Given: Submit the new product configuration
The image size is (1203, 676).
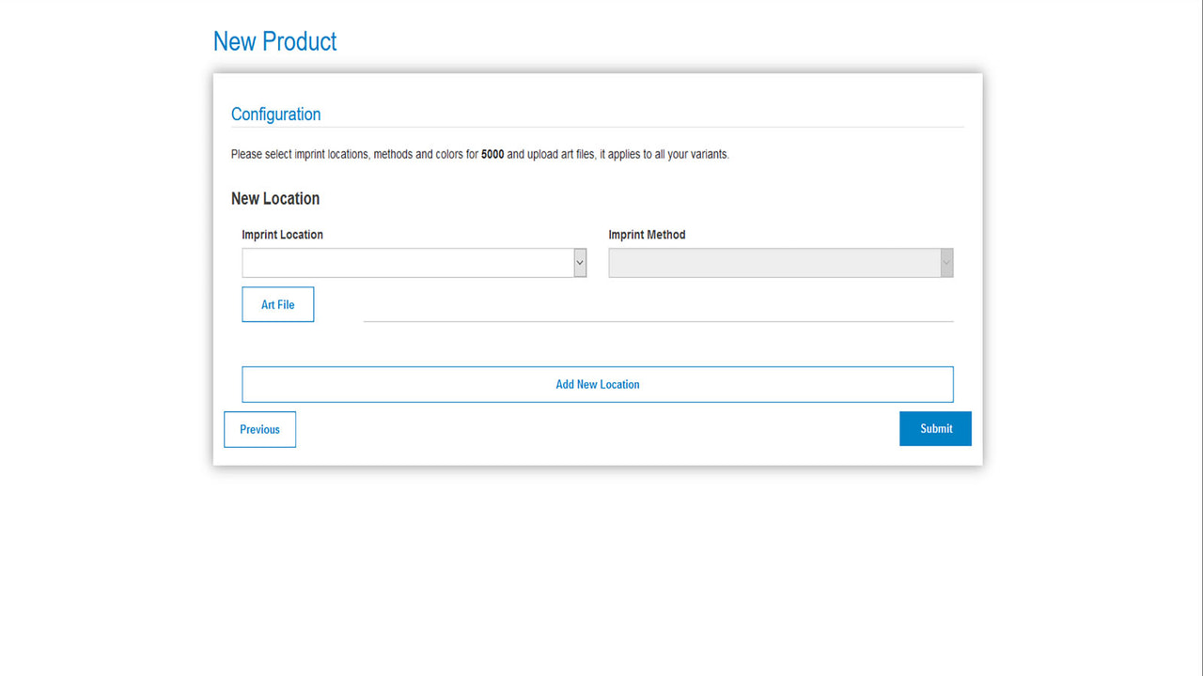Looking at the screenshot, I should [x=935, y=428].
